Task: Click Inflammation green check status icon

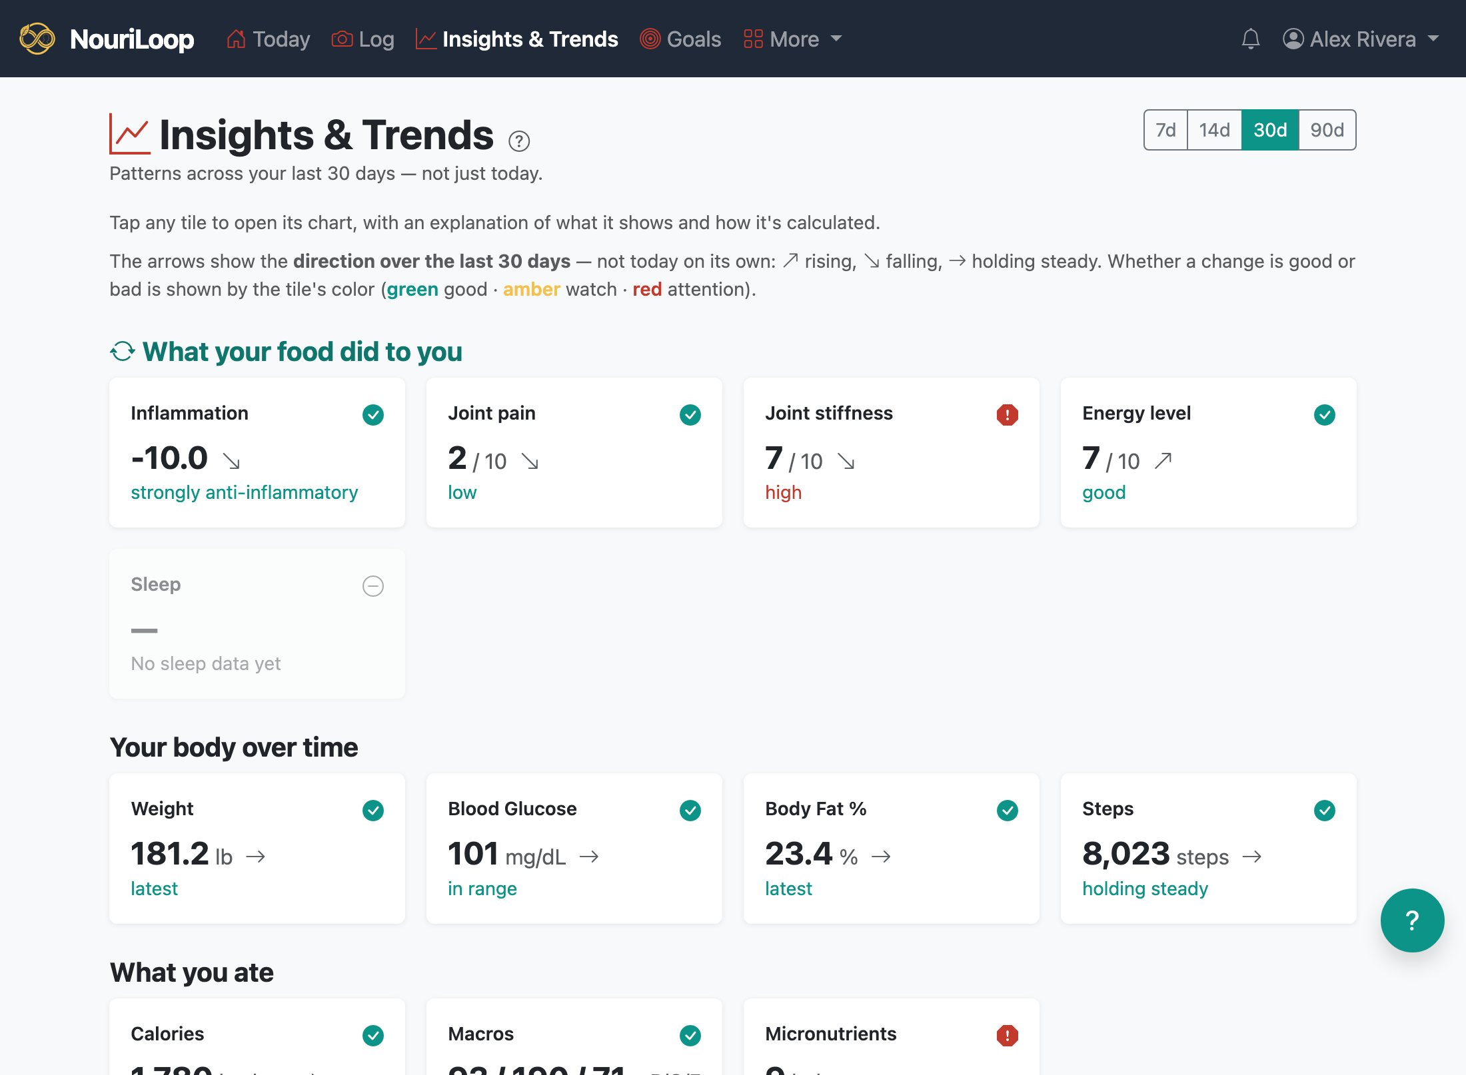Action: click(x=373, y=414)
